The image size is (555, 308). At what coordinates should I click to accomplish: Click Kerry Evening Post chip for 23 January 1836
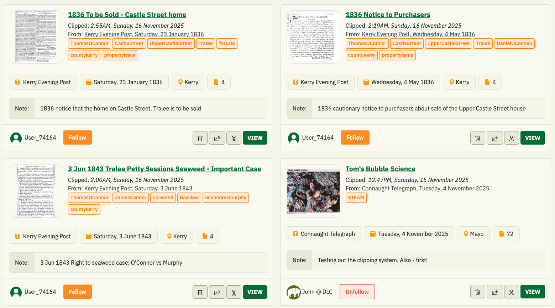pyautogui.click(x=43, y=82)
